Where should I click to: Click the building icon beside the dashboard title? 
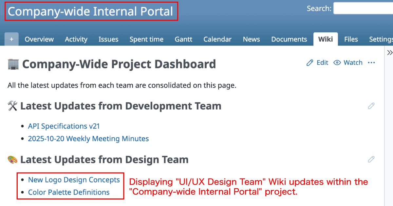(13, 64)
